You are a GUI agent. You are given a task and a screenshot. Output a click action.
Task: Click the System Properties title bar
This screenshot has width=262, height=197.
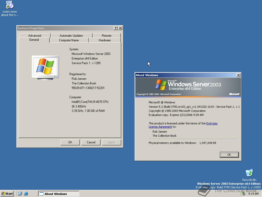pos(65,28)
